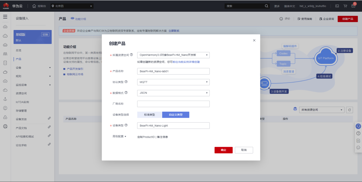This screenshot has height=182, width=362.
Task: Click link icon beside 论坛求助
Action: click(49, 144)
